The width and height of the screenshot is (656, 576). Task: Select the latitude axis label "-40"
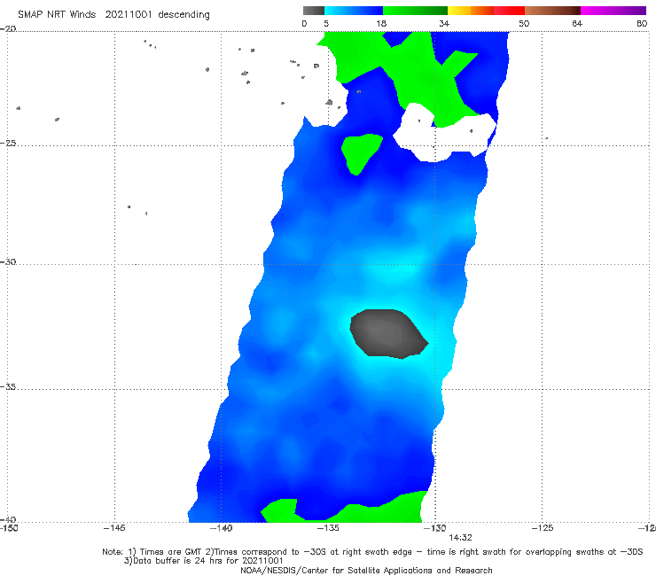(x=8, y=519)
